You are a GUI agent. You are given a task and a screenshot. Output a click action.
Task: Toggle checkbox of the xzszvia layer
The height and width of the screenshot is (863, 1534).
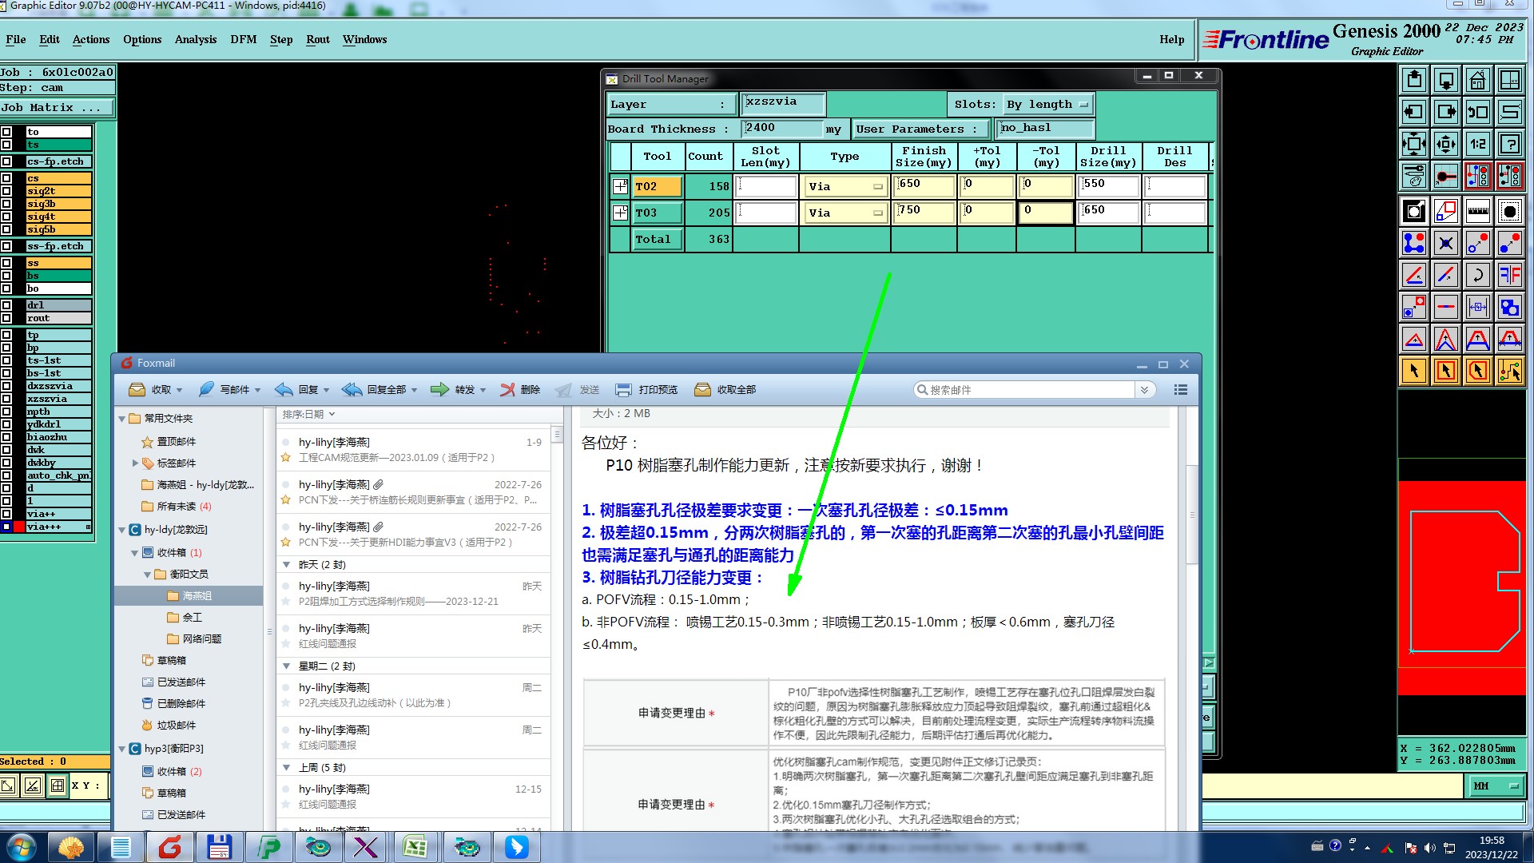[6, 399]
